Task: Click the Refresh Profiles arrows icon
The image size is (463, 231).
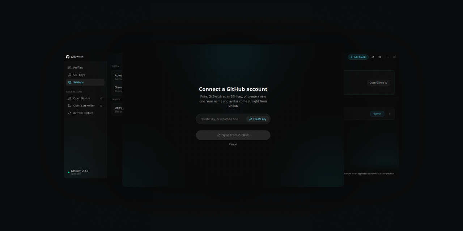Action: [x=70, y=113]
